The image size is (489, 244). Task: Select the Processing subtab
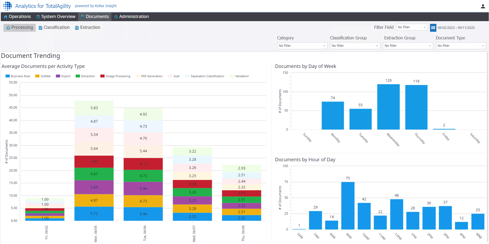point(20,27)
